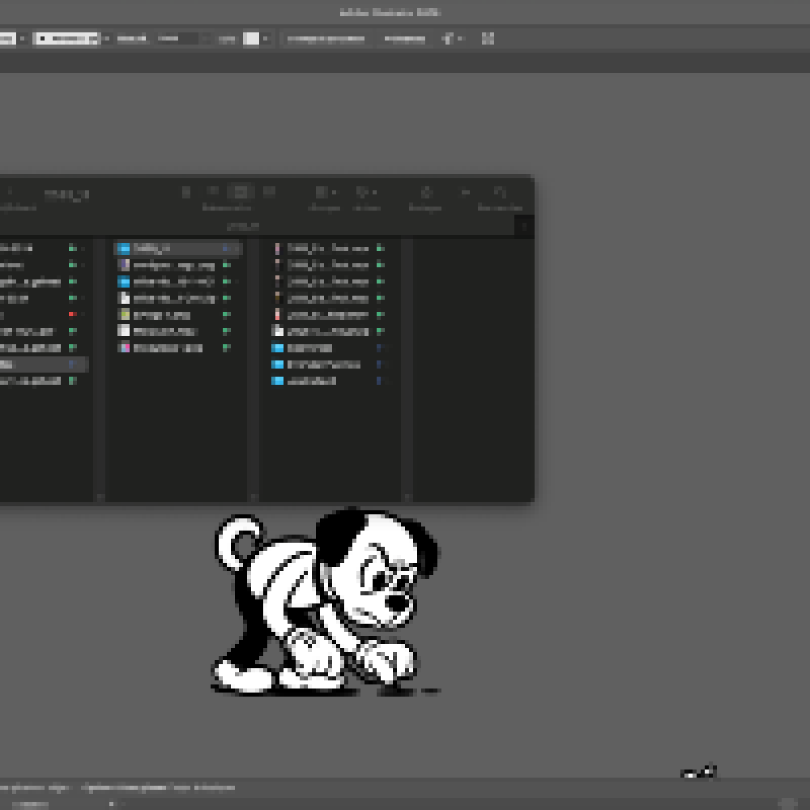Image resolution: width=810 pixels, height=810 pixels.
Task: Click the Finder back navigation arrow
Action: [x=9, y=193]
